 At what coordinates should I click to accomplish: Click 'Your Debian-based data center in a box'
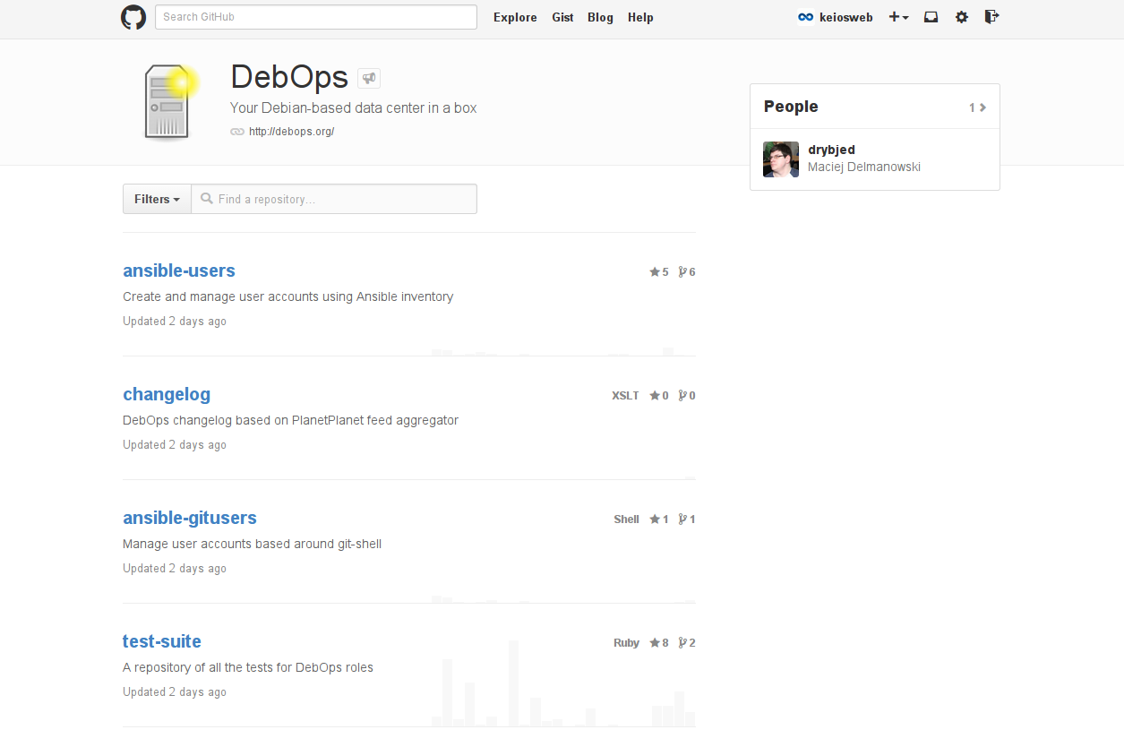[x=354, y=107]
